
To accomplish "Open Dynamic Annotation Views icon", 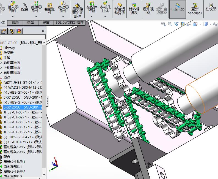I will 189,24.
